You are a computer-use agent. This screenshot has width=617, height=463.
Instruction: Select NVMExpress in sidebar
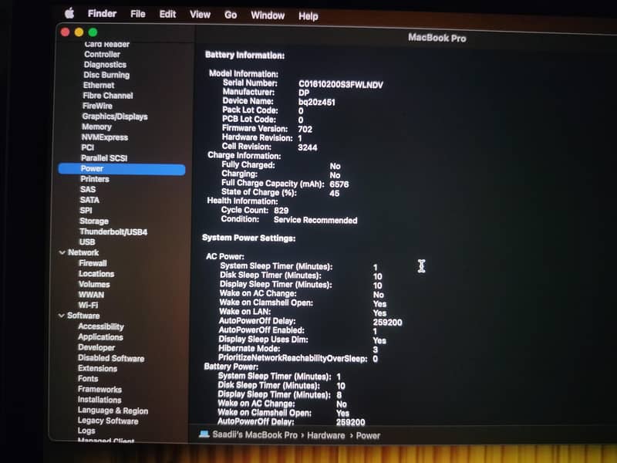click(105, 137)
